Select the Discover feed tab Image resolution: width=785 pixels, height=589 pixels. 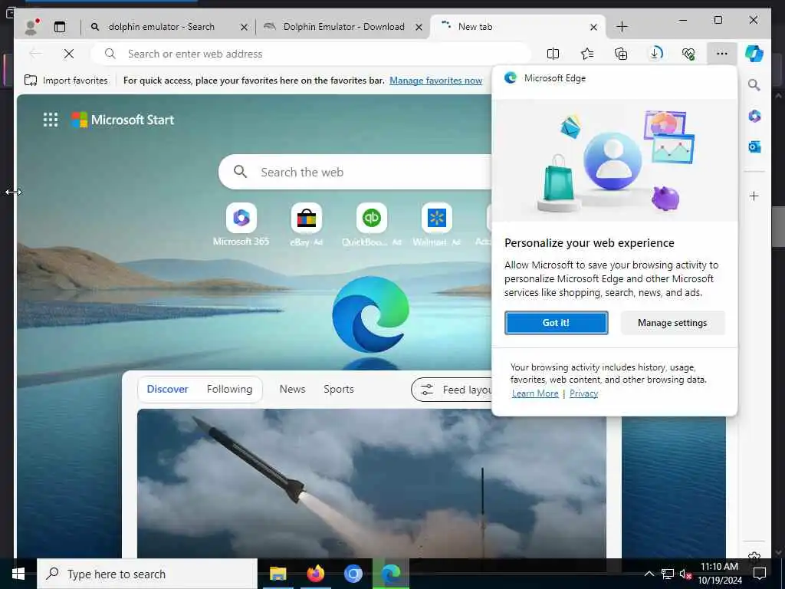click(x=167, y=389)
